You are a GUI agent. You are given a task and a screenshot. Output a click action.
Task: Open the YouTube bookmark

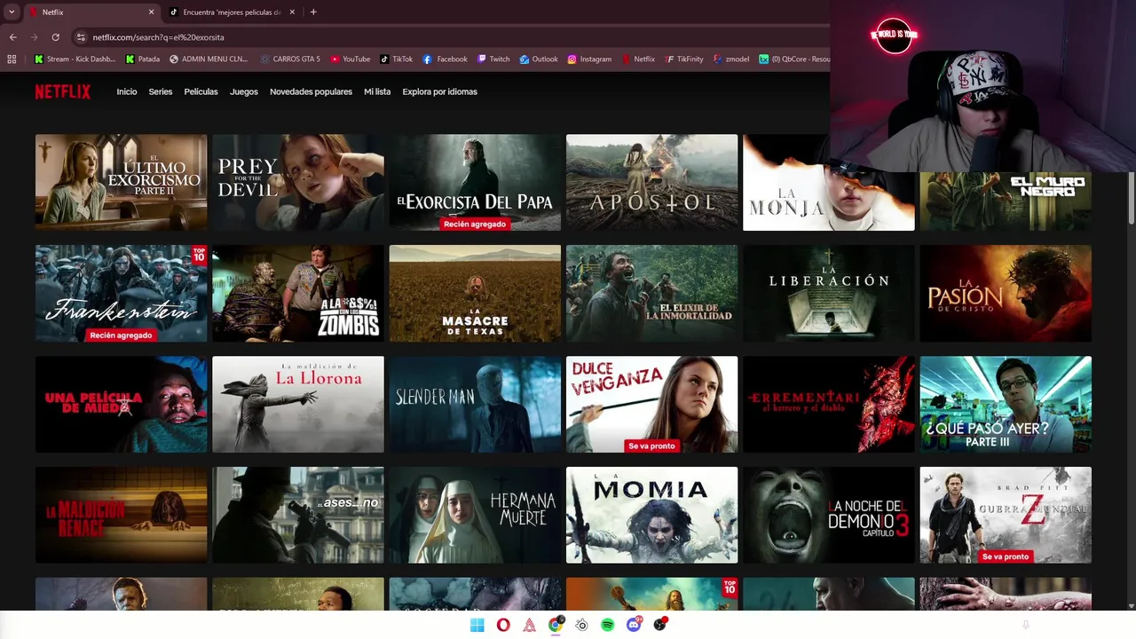point(351,59)
